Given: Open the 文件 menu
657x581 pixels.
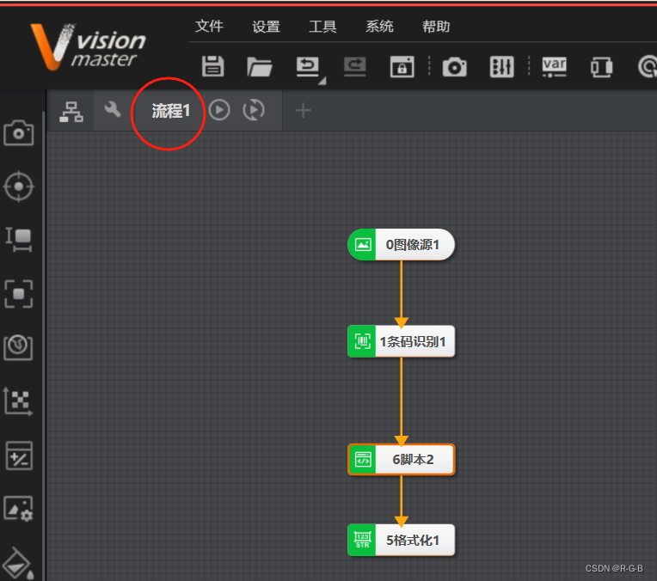Looking at the screenshot, I should [x=209, y=27].
